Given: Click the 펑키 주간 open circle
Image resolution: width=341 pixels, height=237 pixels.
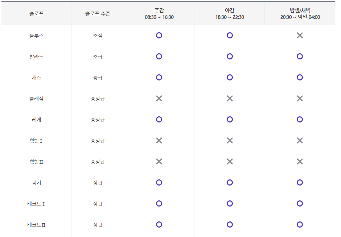Looking at the screenshot, I should tap(159, 183).
